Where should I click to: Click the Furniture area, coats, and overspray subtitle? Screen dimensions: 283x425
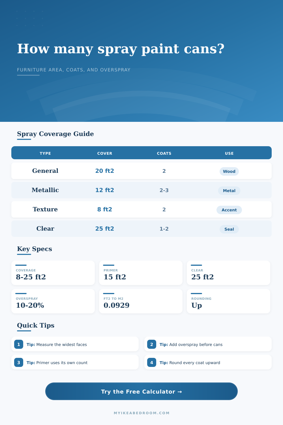[x=74, y=70]
